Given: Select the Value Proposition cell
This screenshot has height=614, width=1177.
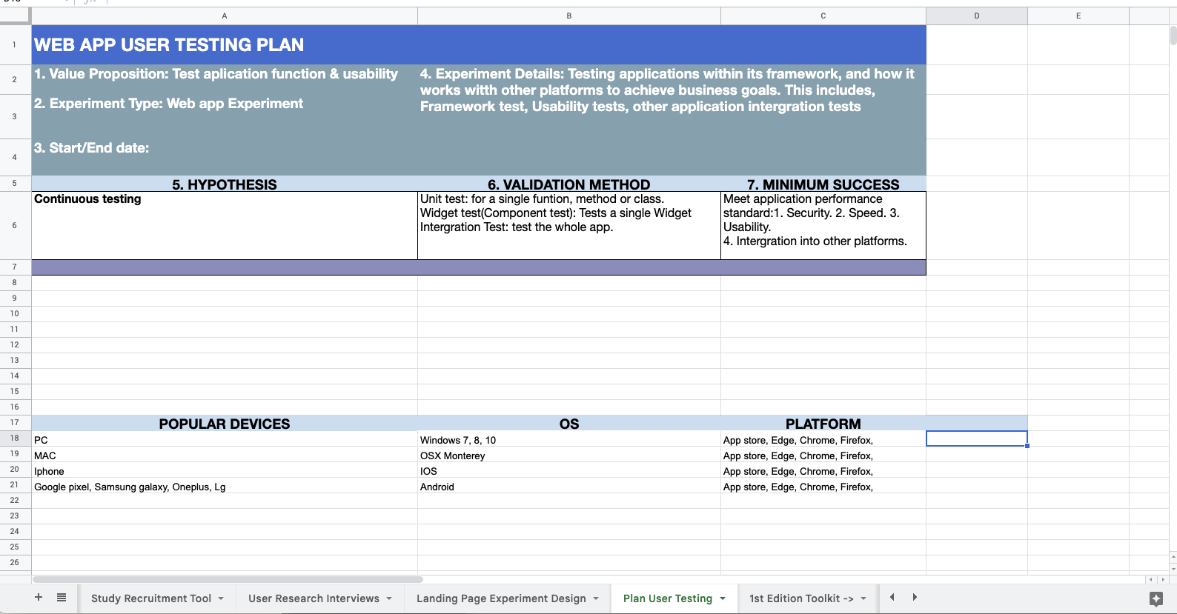Looking at the screenshot, I should coord(225,79).
